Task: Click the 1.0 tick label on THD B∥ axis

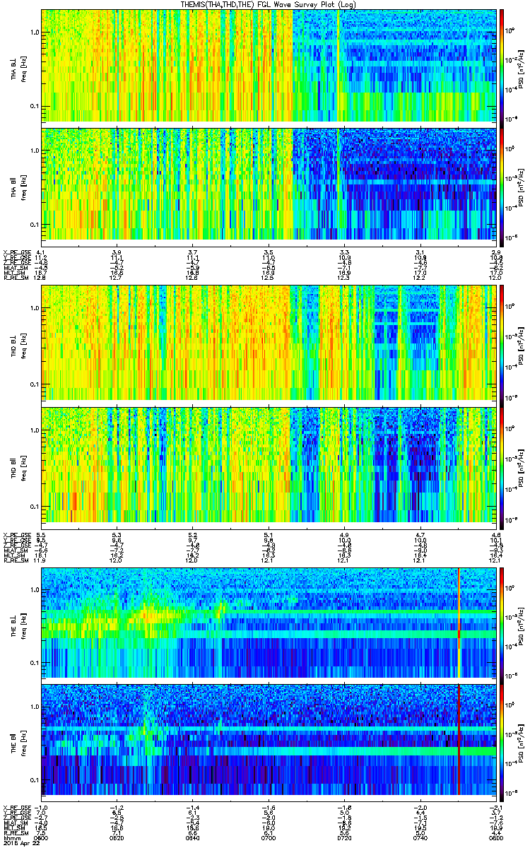Action: (x=35, y=430)
